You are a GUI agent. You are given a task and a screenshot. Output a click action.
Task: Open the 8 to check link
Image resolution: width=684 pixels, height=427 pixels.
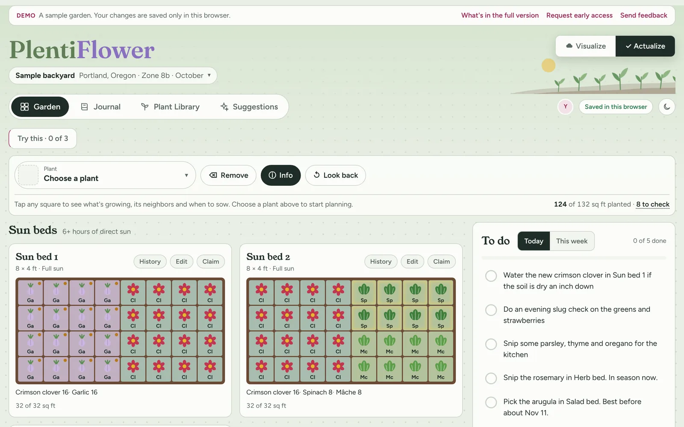pos(652,205)
